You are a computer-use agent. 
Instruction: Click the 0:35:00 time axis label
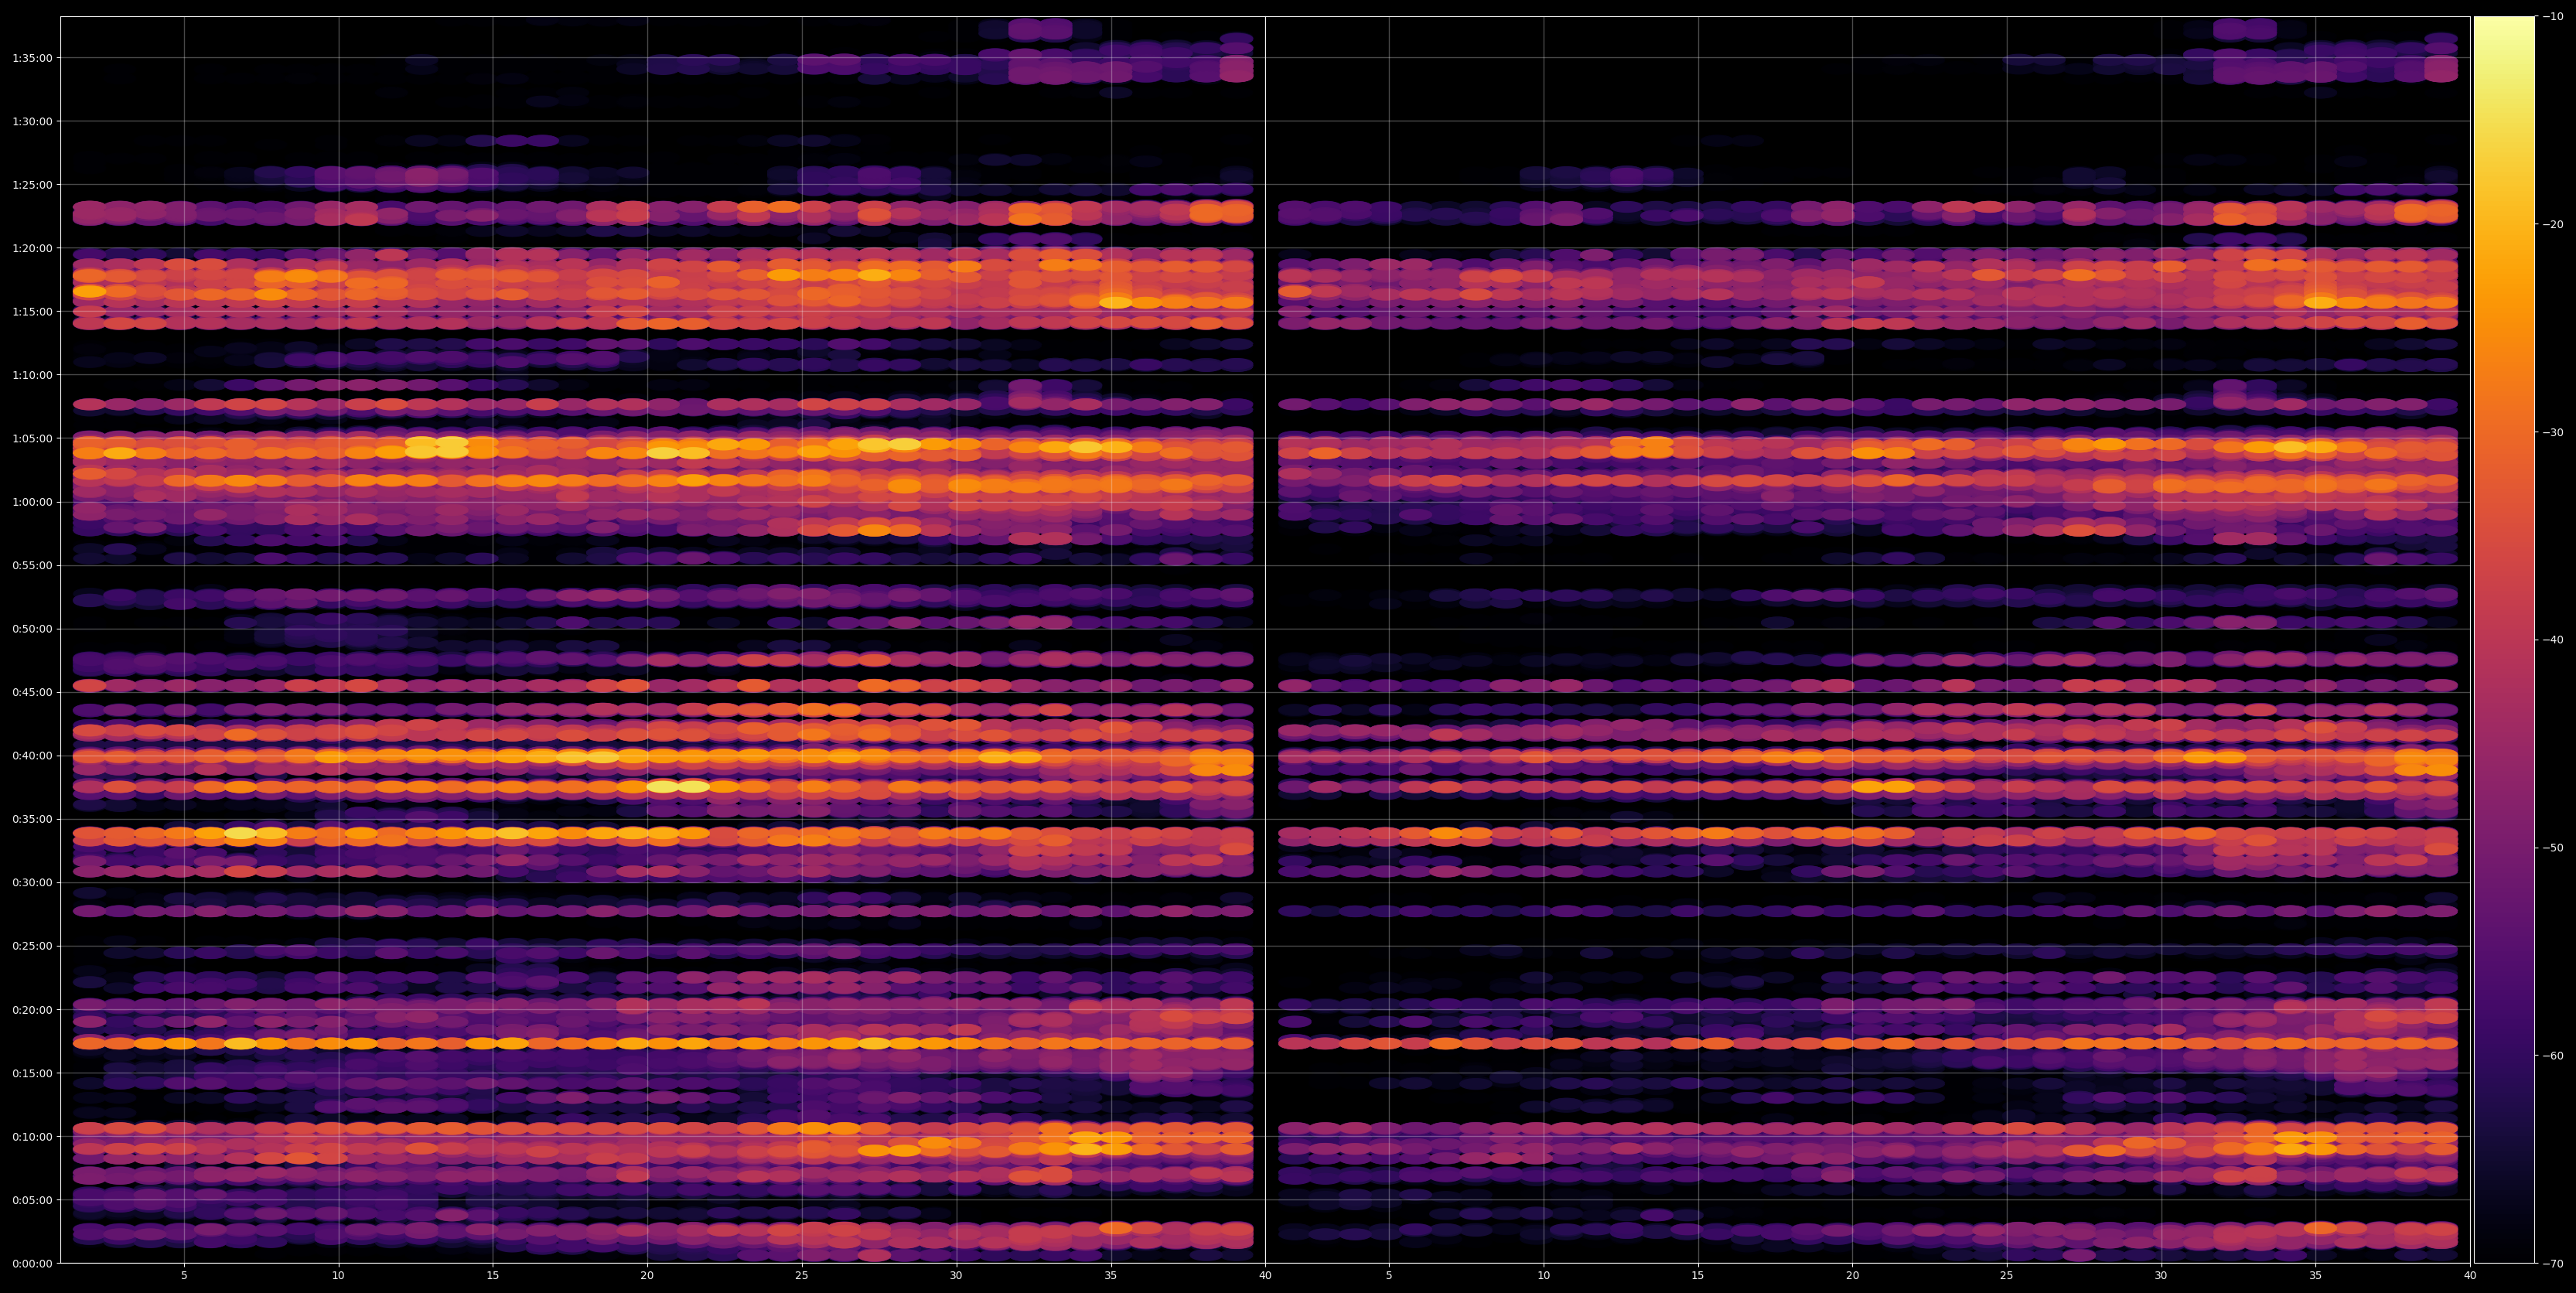point(32,819)
